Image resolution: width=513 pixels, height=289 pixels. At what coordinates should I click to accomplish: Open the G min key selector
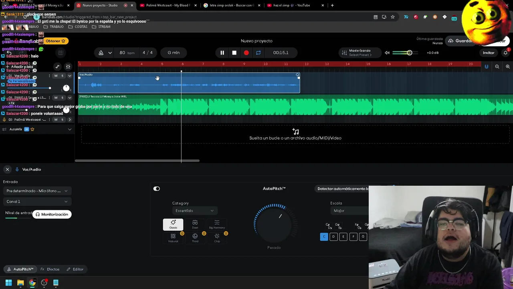coord(174,53)
